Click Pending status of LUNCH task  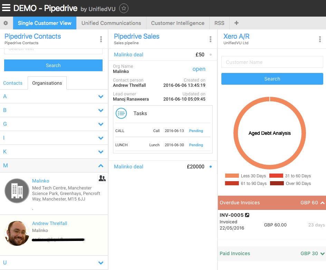coord(196,145)
